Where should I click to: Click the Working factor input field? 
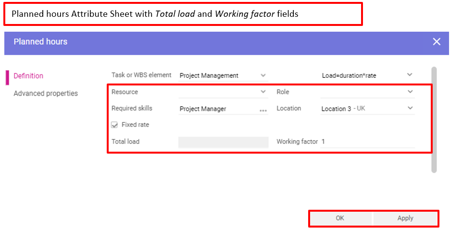368,142
